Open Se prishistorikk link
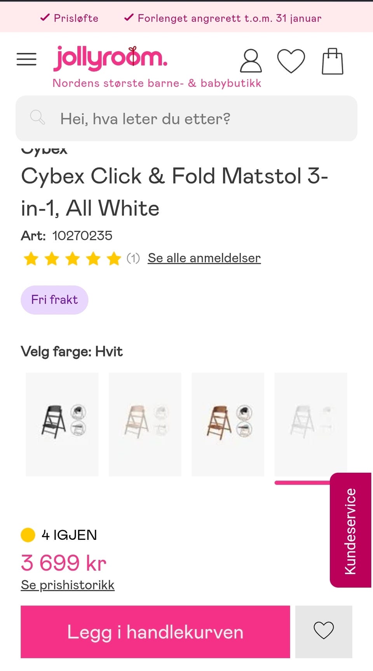373x671 pixels. [68, 585]
